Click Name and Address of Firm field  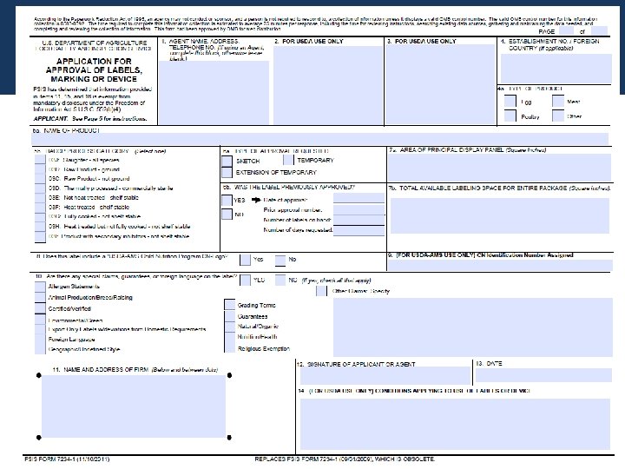[x=134, y=406]
